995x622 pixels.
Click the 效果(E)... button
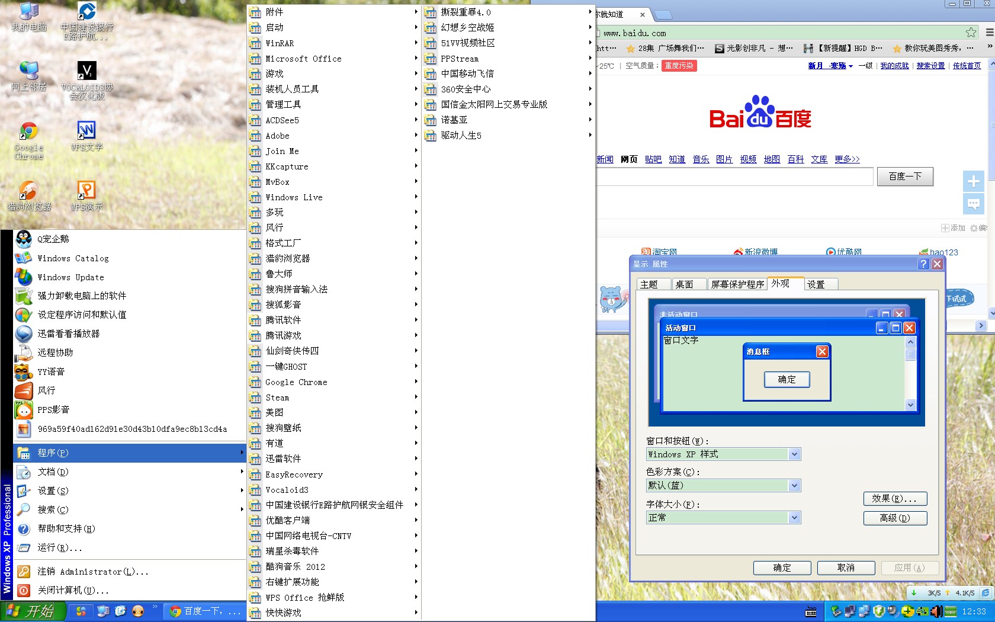point(895,499)
